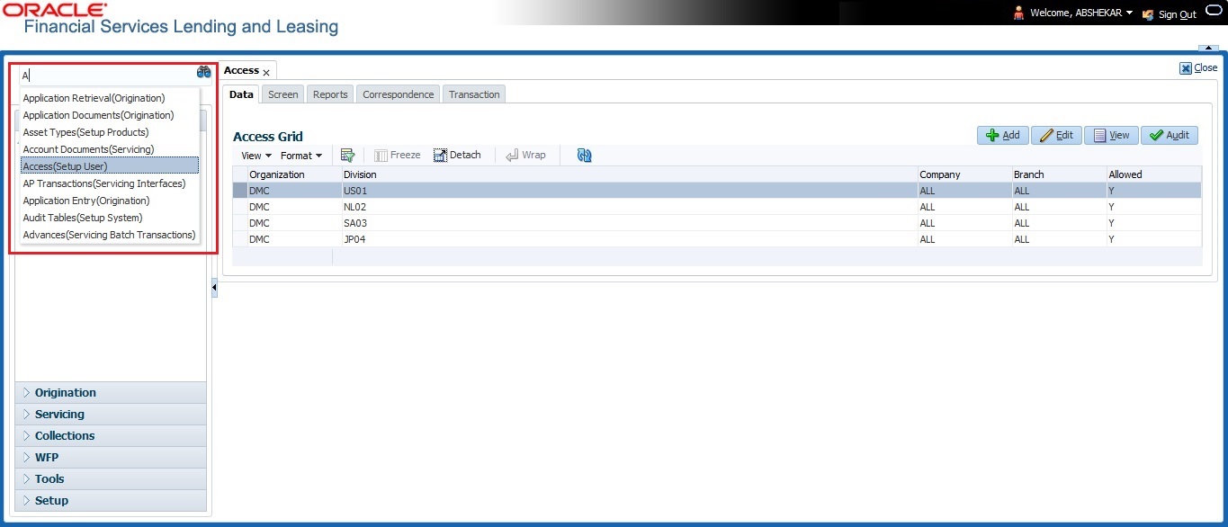Choose AP Transactions(Servicing Interfaces) suggestion

click(x=110, y=183)
